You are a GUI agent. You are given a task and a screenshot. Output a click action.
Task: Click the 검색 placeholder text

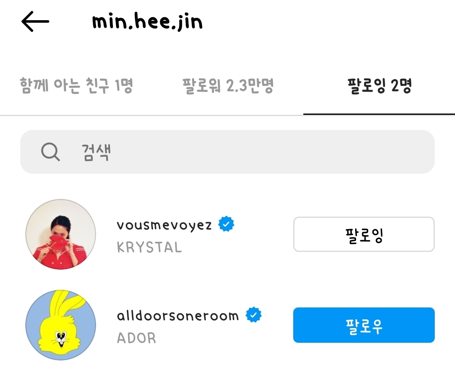pyautogui.click(x=96, y=152)
